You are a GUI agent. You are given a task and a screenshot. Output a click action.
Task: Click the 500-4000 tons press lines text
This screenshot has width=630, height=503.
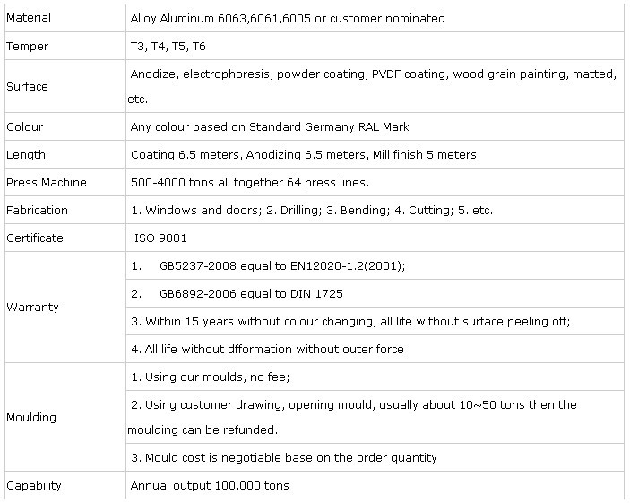coord(250,182)
